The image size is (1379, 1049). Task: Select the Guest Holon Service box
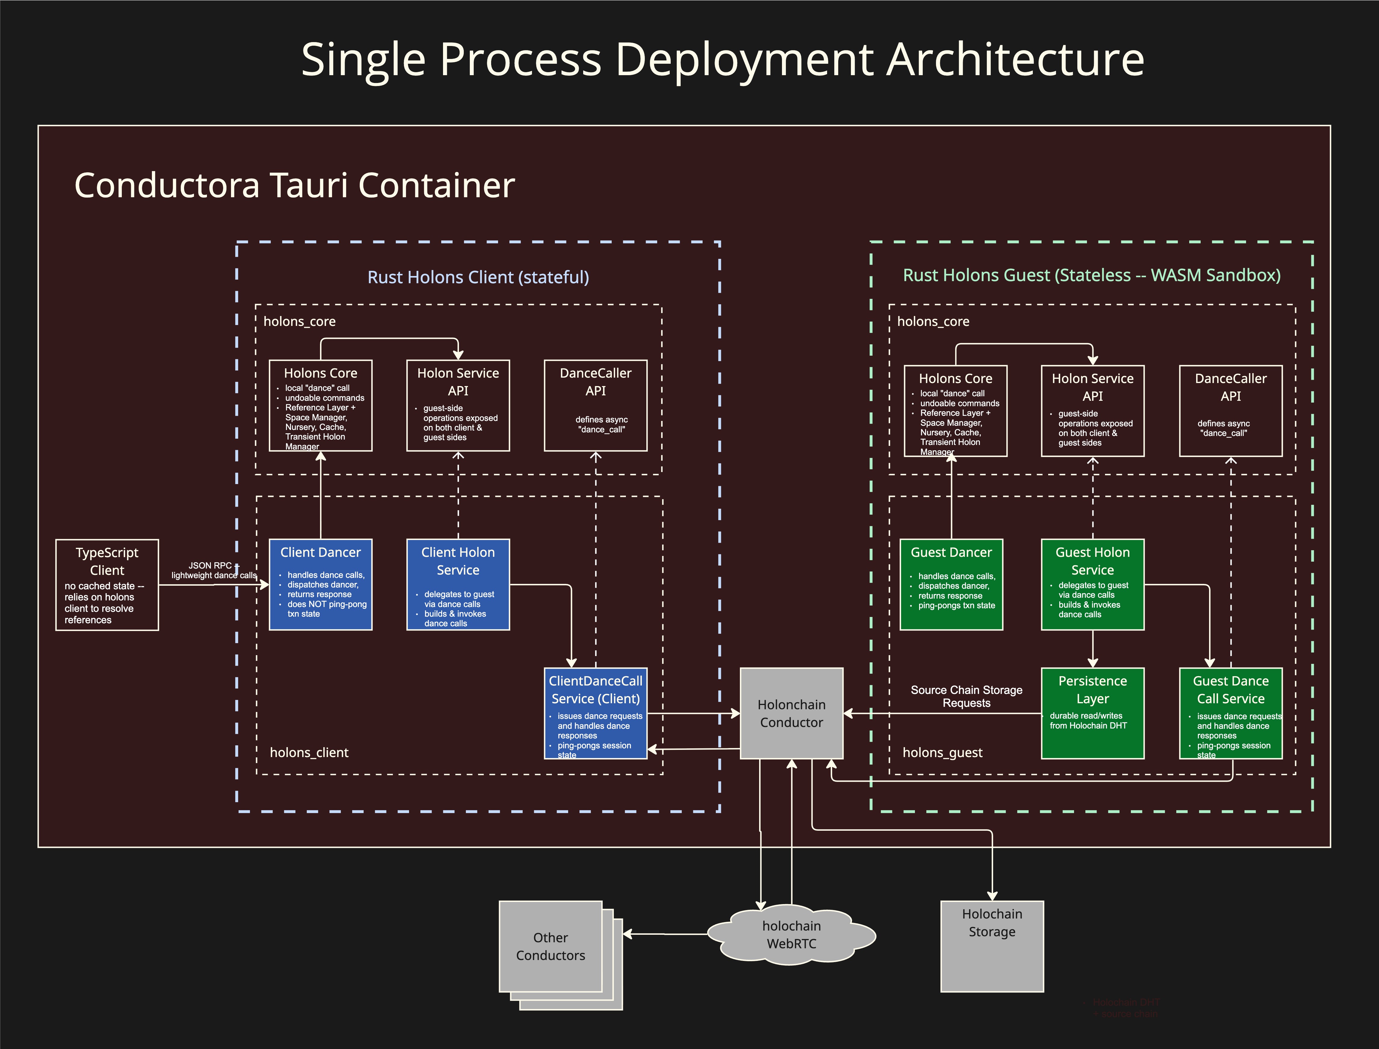click(1092, 584)
